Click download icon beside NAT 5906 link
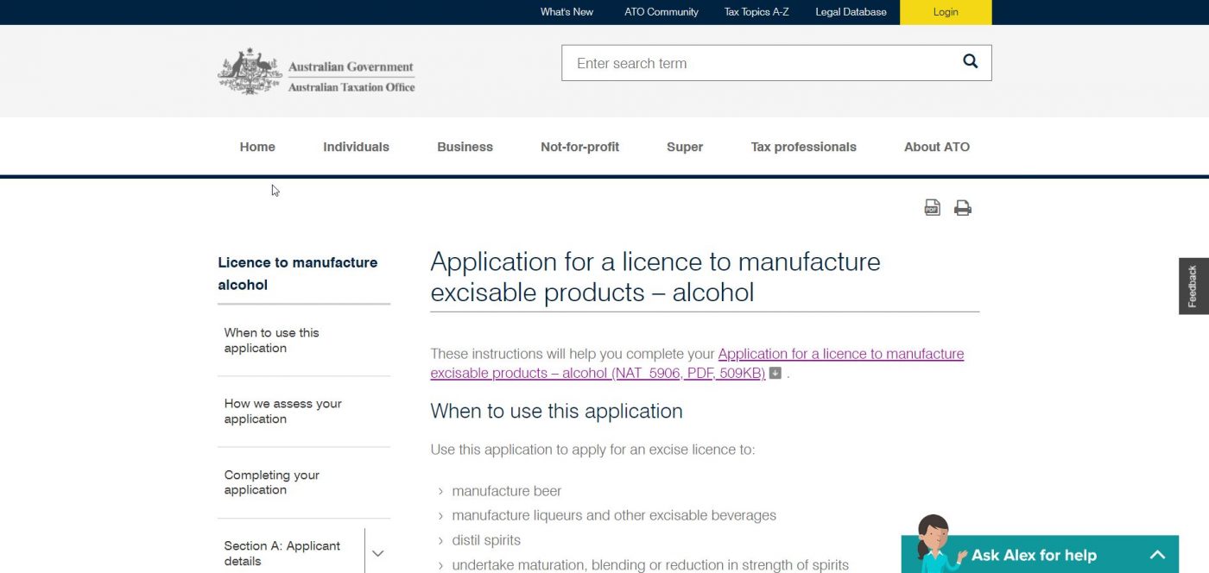The height and width of the screenshot is (573, 1209). 775,374
